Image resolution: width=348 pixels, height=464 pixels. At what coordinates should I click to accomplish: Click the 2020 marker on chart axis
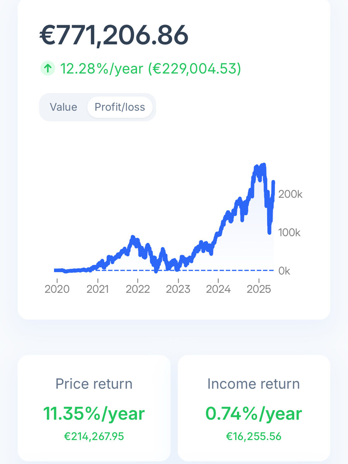(57, 289)
